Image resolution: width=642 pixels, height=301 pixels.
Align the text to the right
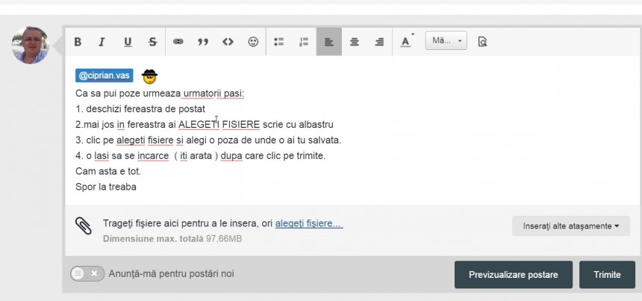(379, 42)
